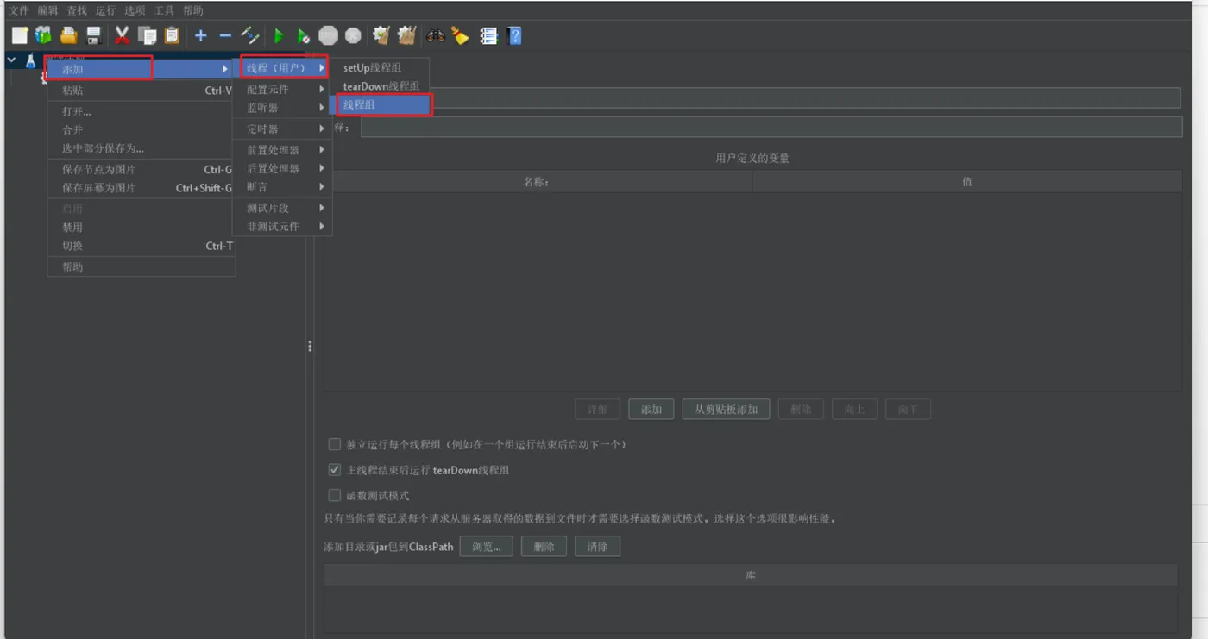Click the Save floppy disk icon
The height and width of the screenshot is (639, 1208).
[93, 35]
